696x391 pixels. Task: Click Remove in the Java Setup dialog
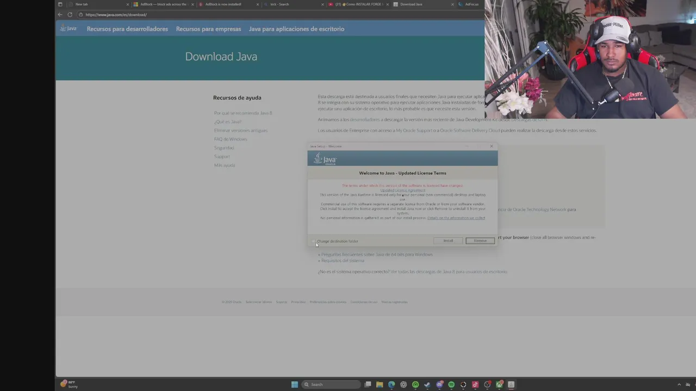click(x=480, y=241)
